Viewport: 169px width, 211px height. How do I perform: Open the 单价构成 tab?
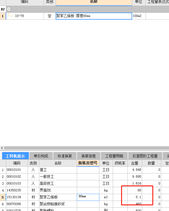(41, 156)
